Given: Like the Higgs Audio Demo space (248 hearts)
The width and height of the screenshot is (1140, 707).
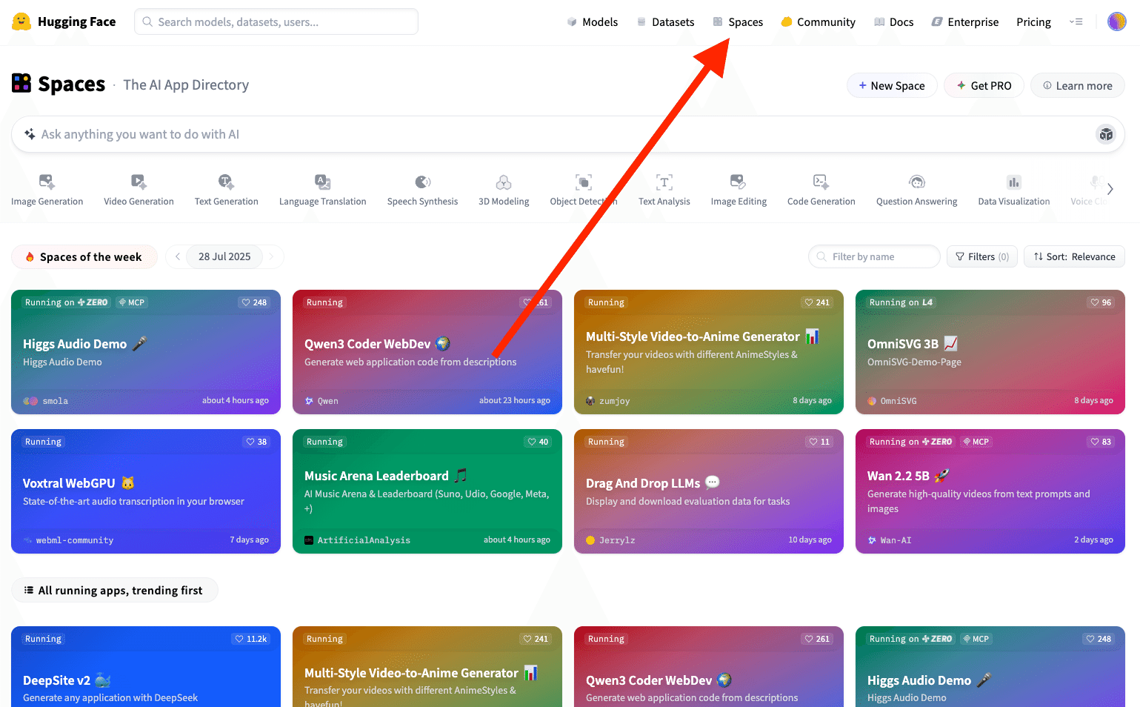Looking at the screenshot, I should [x=253, y=302].
